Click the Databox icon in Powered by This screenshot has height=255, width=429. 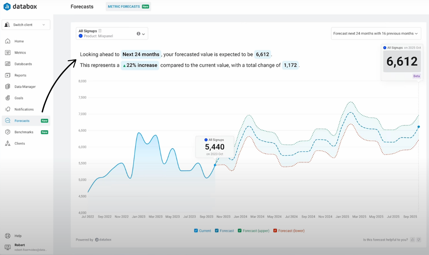(97, 240)
